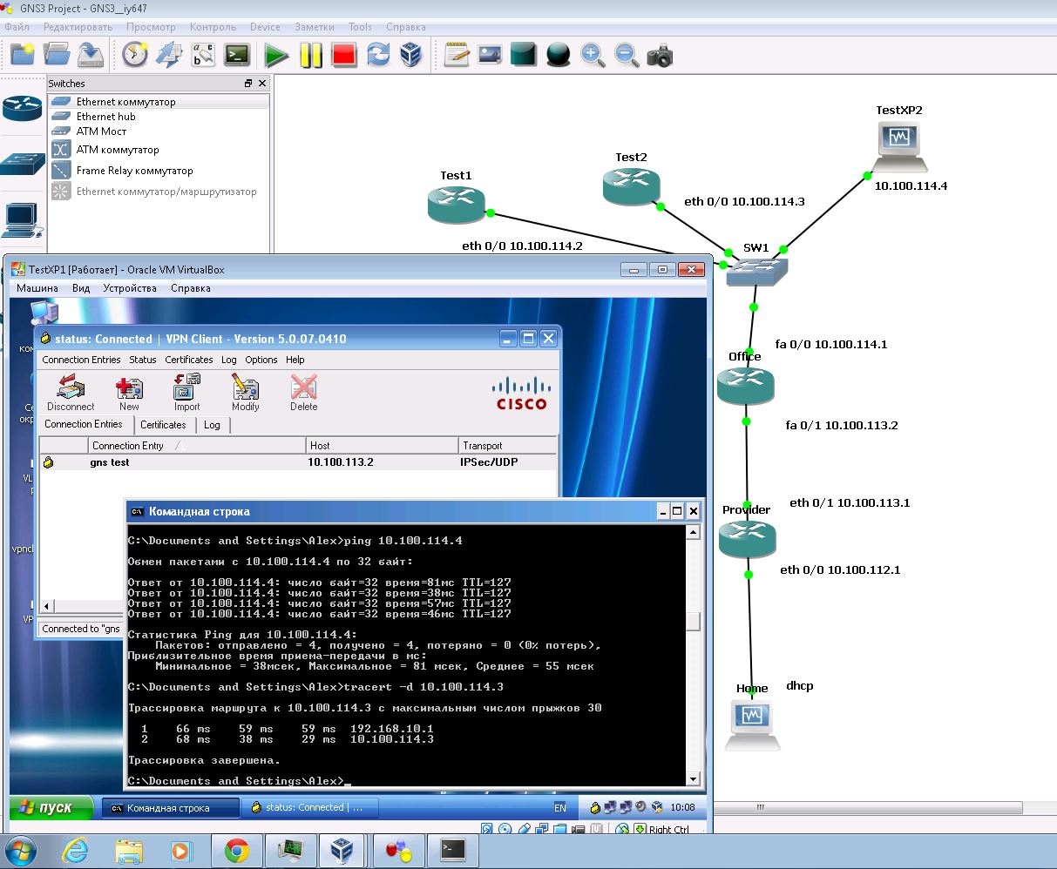Click Delete in the VPN Client toolbar
The height and width of the screenshot is (869, 1057).
303,393
